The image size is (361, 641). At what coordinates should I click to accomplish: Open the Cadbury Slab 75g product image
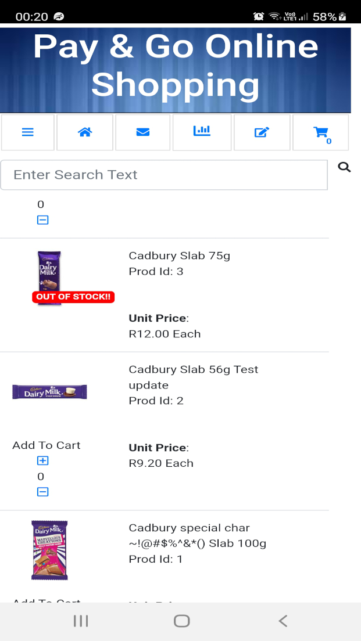point(49,278)
